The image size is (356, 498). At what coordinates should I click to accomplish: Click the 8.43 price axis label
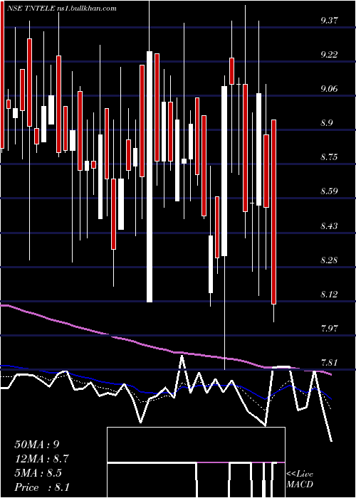point(329,226)
